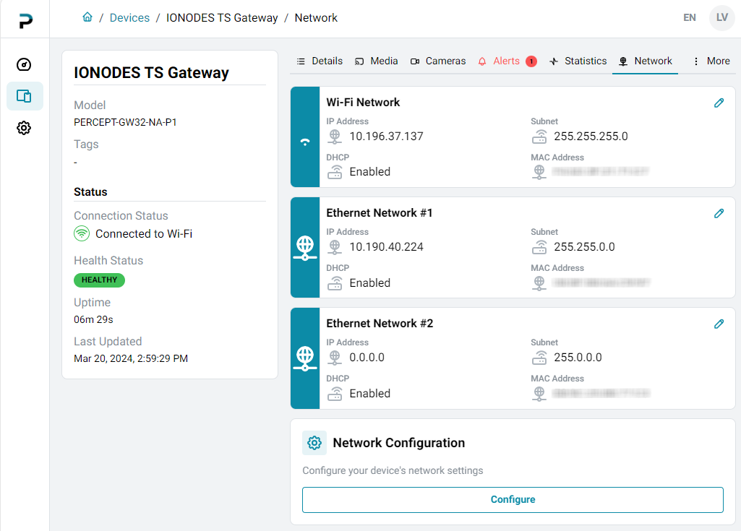Open the More overflow menu
Viewport: 741px width, 531px height.
(712, 61)
